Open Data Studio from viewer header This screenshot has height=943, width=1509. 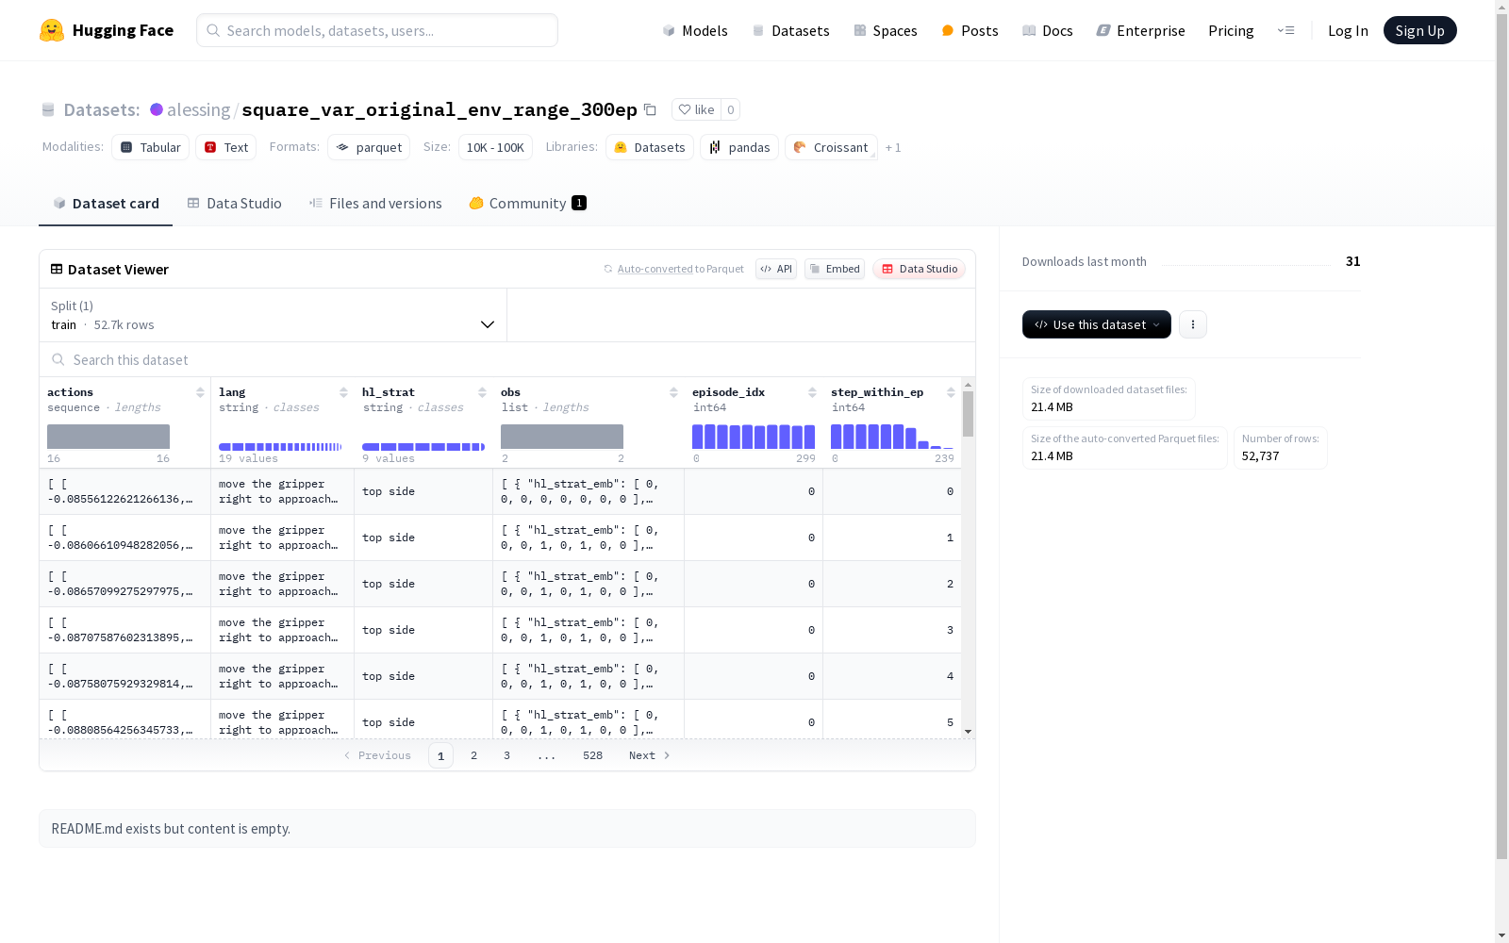[919, 269]
